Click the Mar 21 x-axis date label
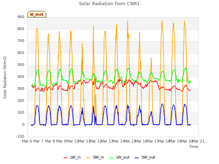The image size is (219, 164). point(198,141)
